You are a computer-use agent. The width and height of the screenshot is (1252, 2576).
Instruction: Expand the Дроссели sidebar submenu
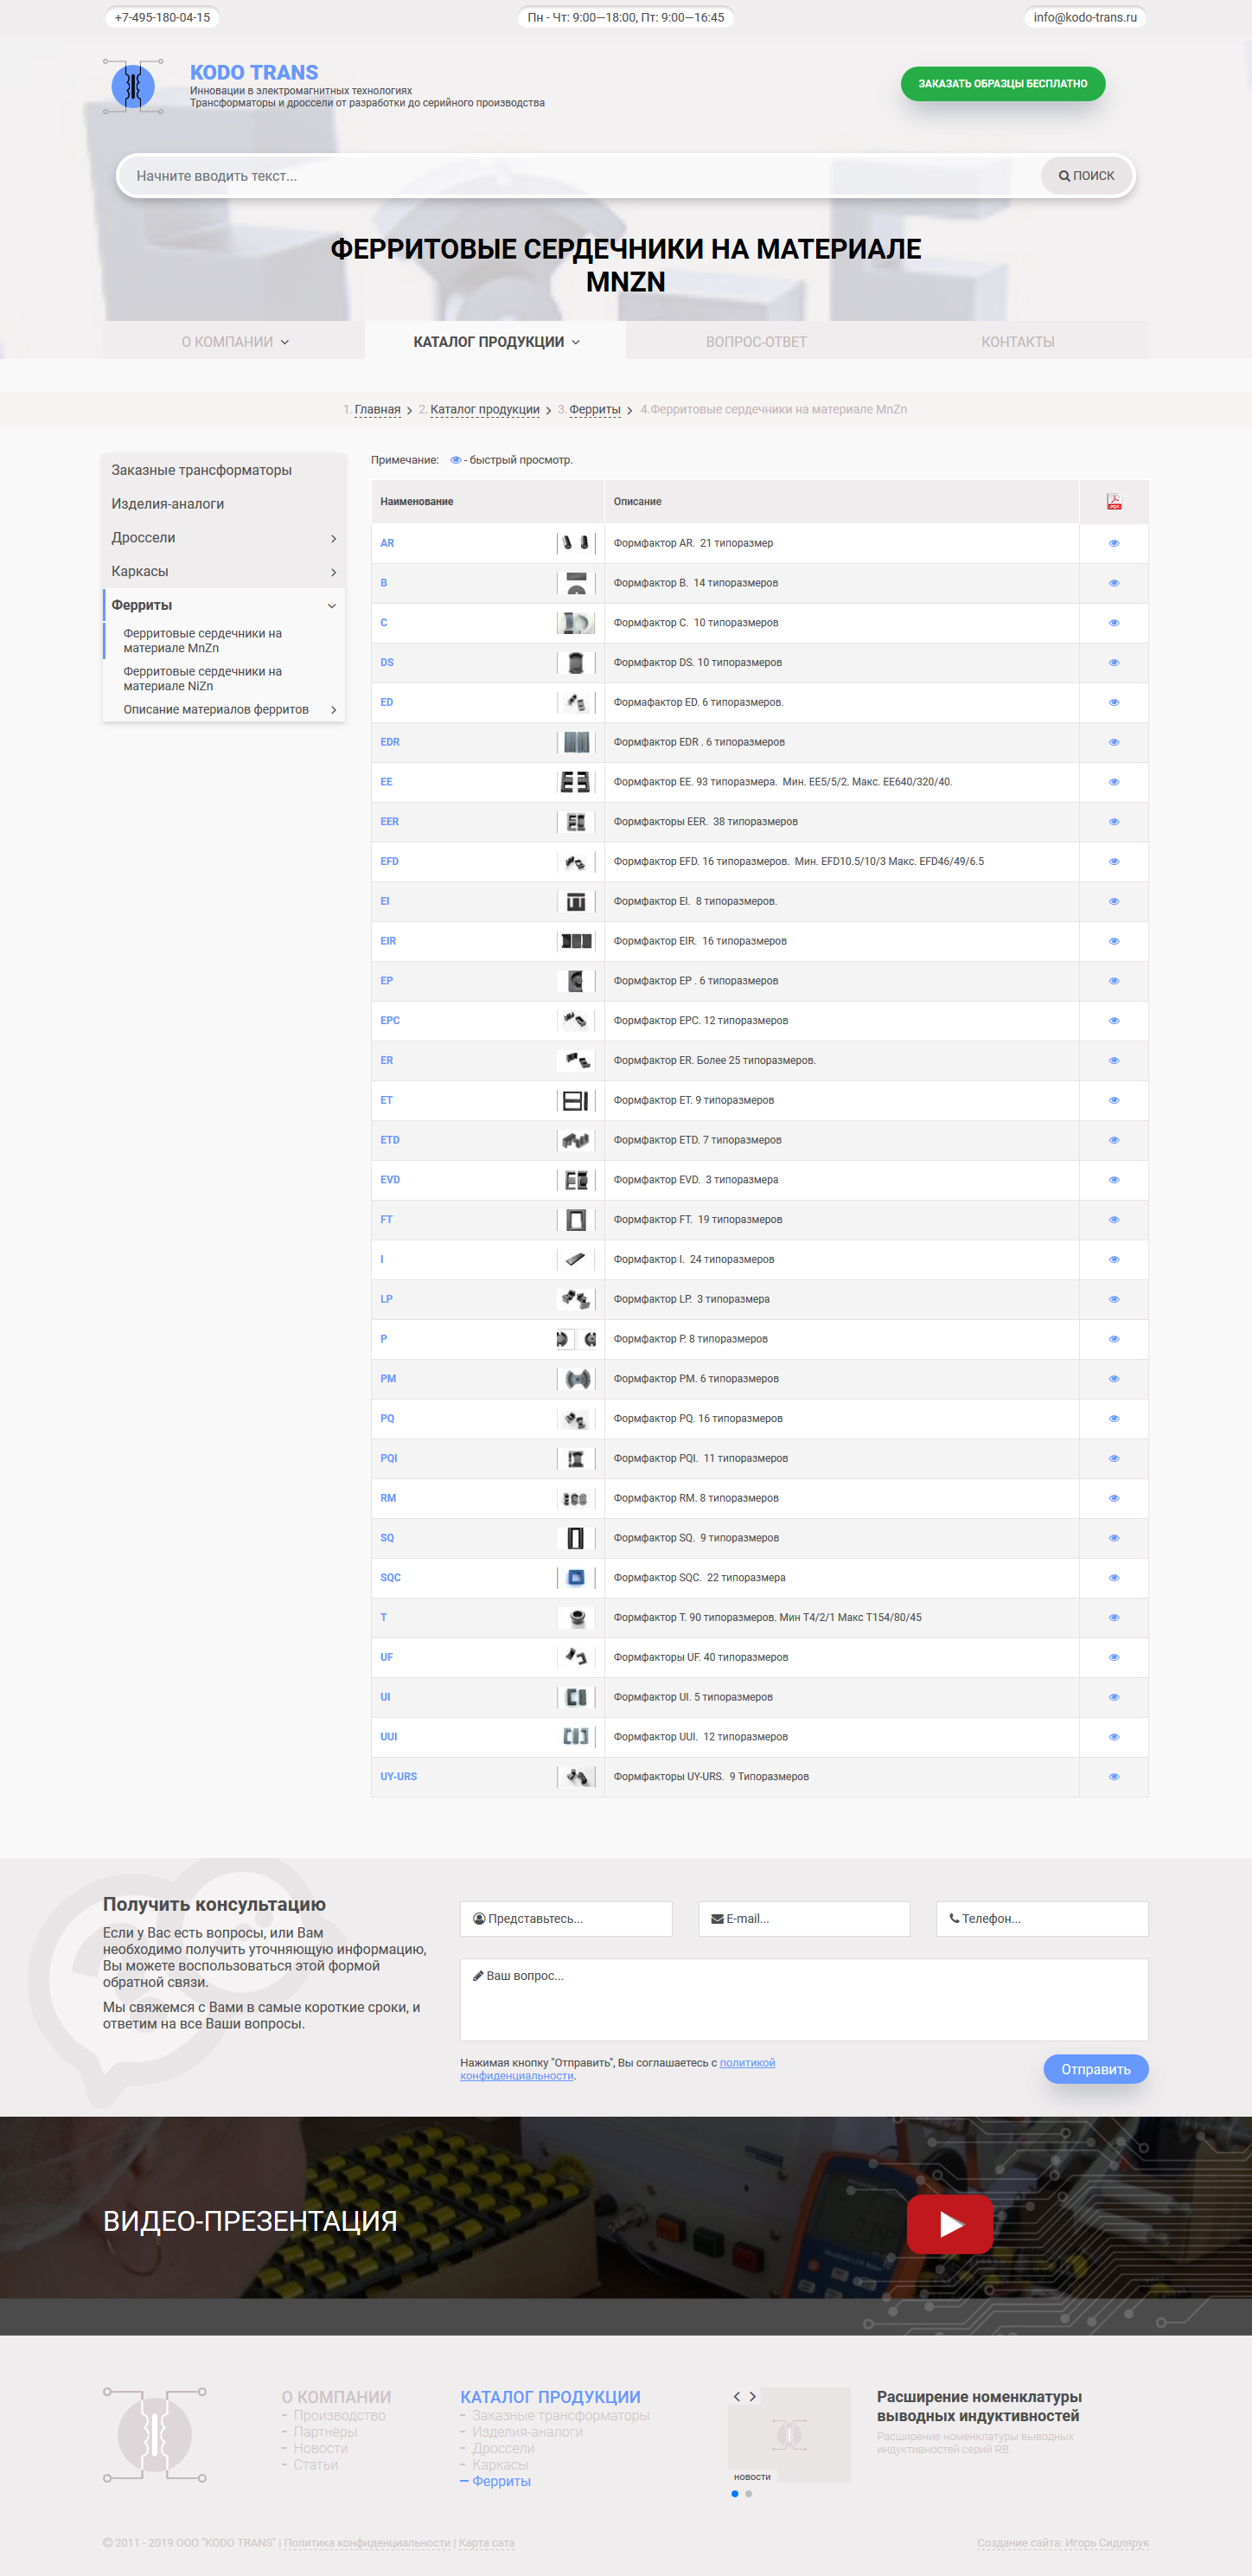[333, 538]
